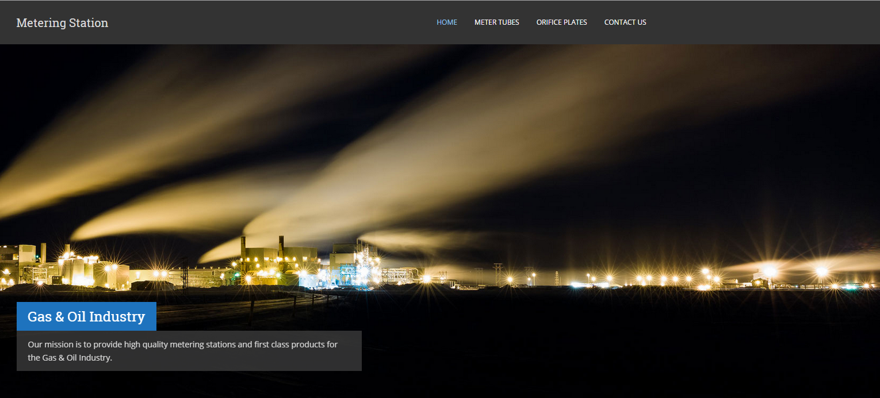Click the empty header area right of CONTACT US
This screenshot has height=398, width=880.
765,22
